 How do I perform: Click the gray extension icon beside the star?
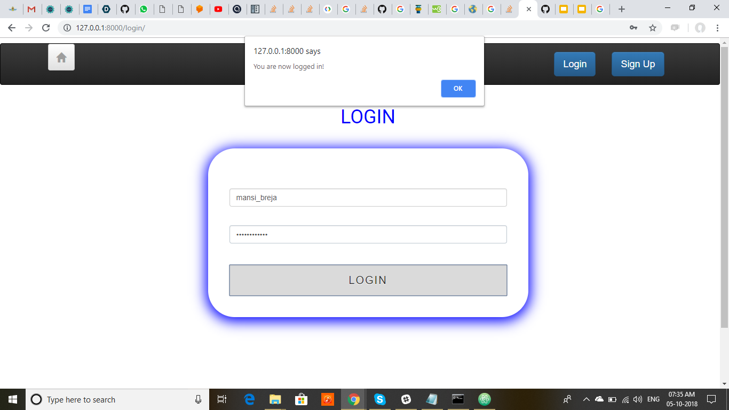[675, 28]
